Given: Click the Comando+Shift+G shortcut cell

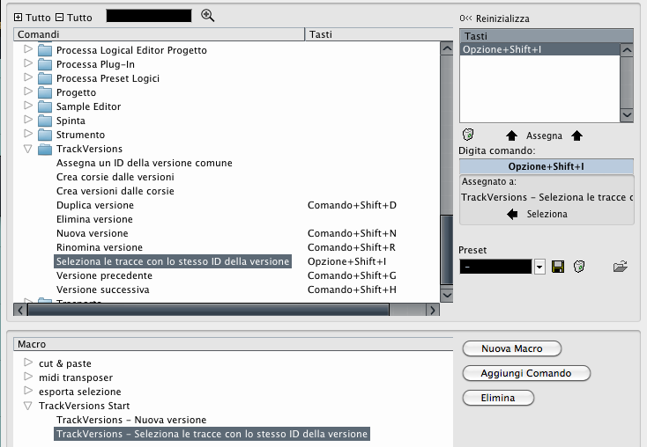Looking at the screenshot, I should tap(352, 275).
